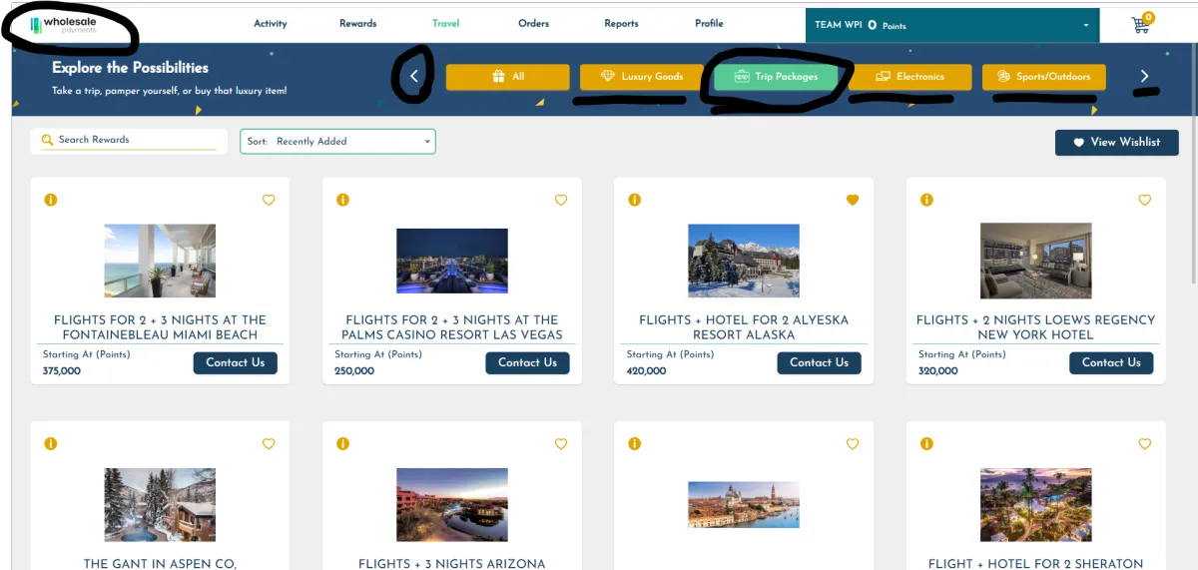1198x570 pixels.
Task: Click the Fontainebleau Miami Beach balcony photo
Action: [160, 261]
